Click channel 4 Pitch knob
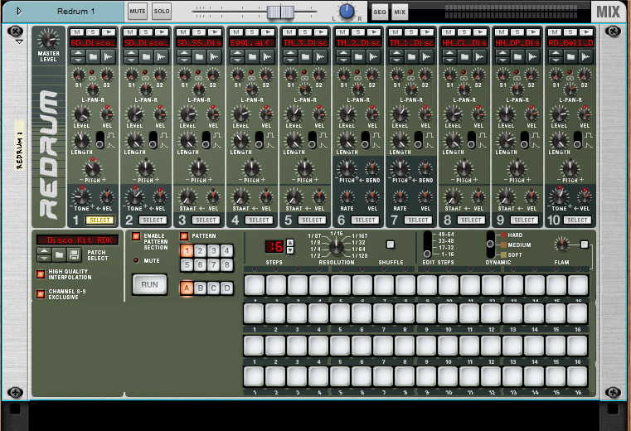 (252, 168)
